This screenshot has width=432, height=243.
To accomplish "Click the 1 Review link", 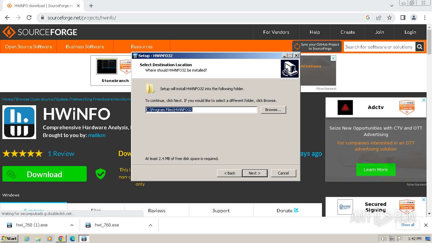I will [x=61, y=154].
